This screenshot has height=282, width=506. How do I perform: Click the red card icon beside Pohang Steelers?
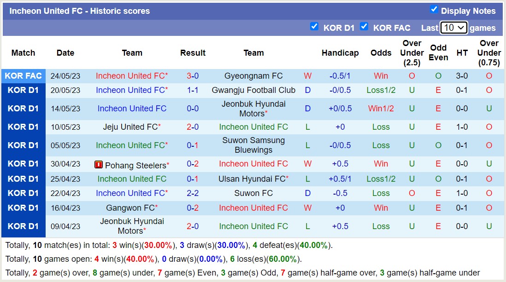tap(99, 164)
